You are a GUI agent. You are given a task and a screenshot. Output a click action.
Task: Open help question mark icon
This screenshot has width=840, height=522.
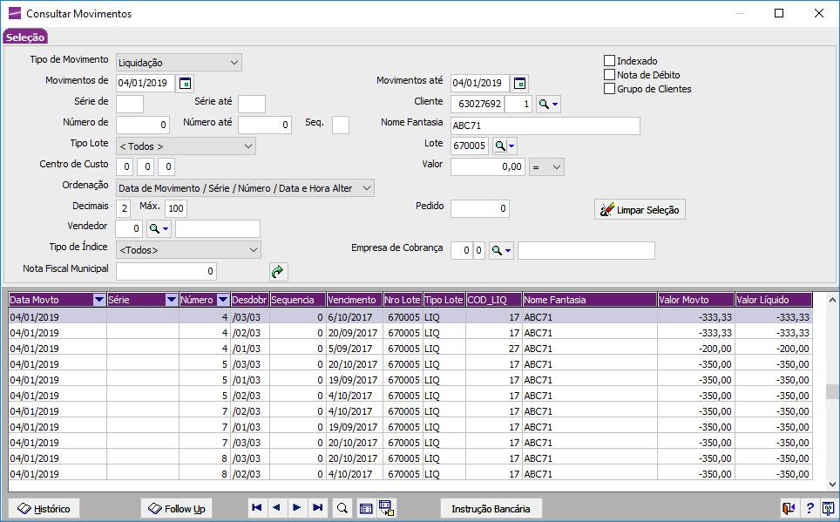[810, 508]
